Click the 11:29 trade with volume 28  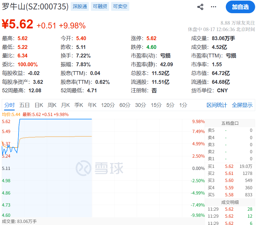click(x=230, y=209)
